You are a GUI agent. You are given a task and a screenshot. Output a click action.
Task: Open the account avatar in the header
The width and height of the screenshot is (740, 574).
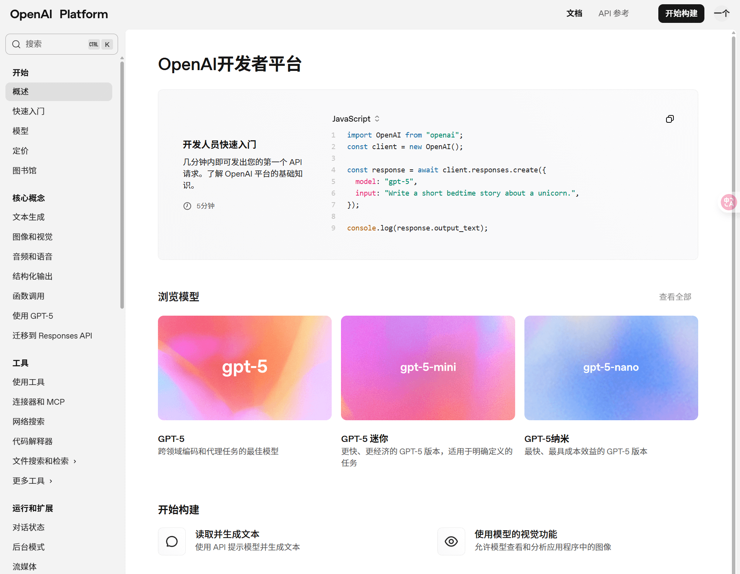722,14
